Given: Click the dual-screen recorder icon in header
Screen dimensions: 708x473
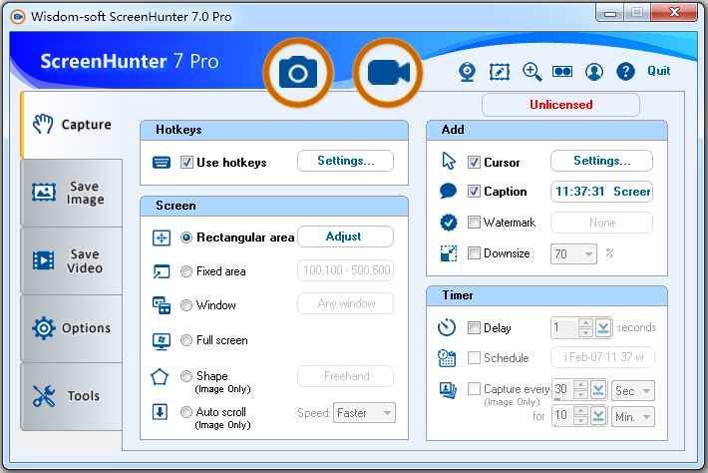Looking at the screenshot, I should point(562,72).
